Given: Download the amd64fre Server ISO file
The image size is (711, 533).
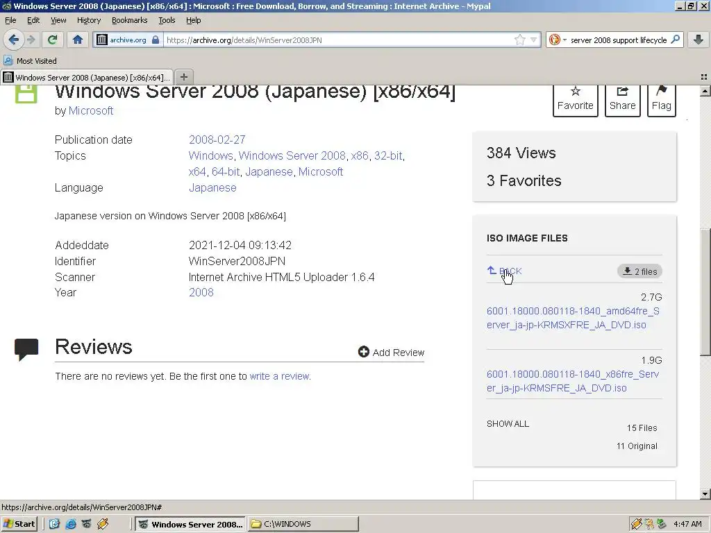Looking at the screenshot, I should [x=573, y=318].
